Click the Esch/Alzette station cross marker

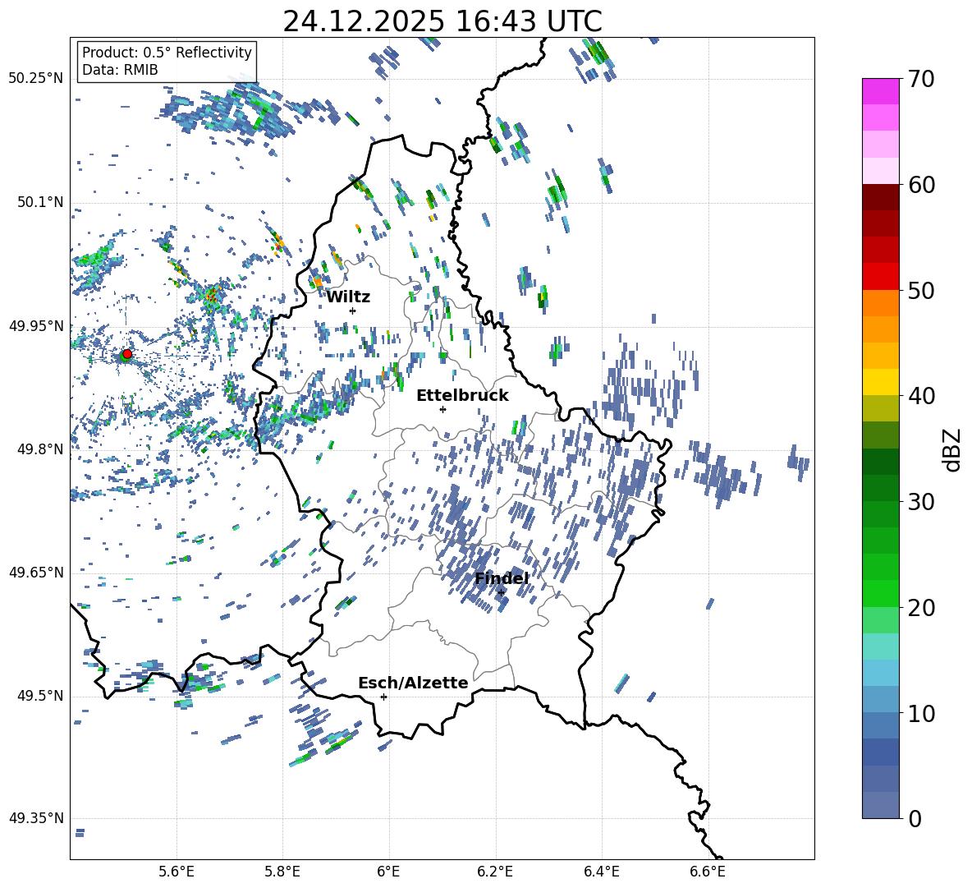pyautogui.click(x=383, y=697)
